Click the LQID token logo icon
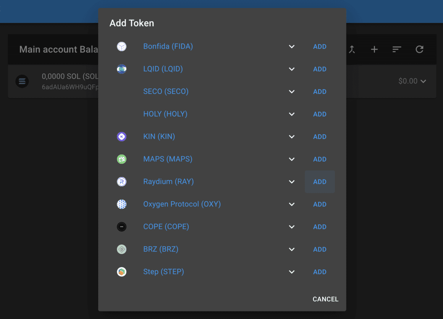Screen dimensions: 443x319 pos(121,69)
